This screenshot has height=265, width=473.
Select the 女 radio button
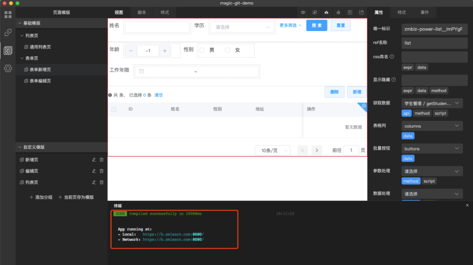(x=227, y=50)
